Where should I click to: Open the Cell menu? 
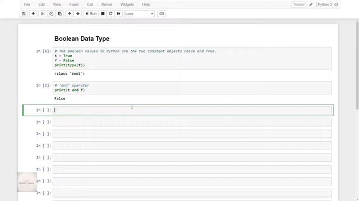(x=90, y=4)
